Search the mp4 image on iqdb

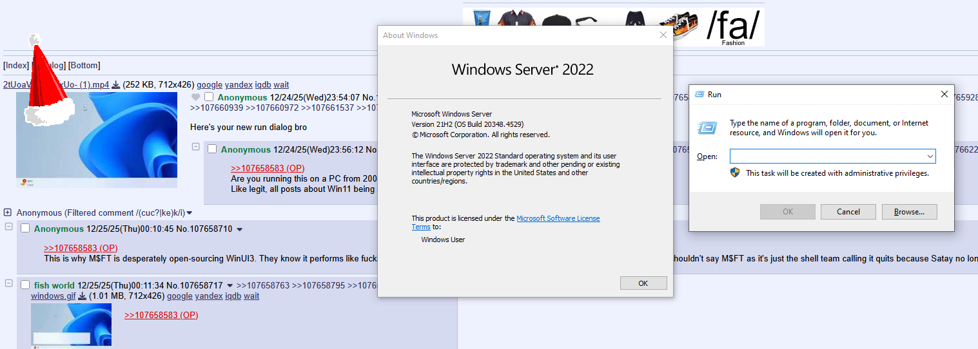263,84
